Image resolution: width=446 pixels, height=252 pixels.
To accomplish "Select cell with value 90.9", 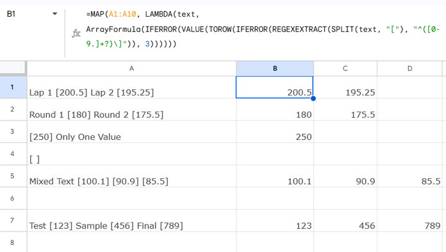I will coord(345,176).
